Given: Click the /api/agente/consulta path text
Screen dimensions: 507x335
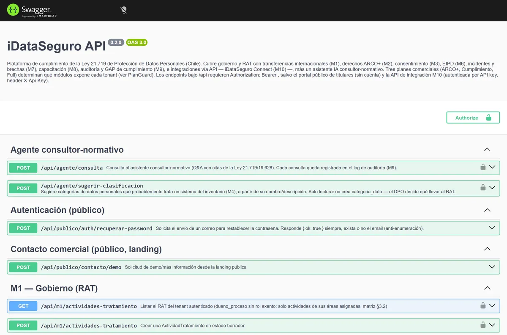Looking at the screenshot, I should (x=72, y=168).
